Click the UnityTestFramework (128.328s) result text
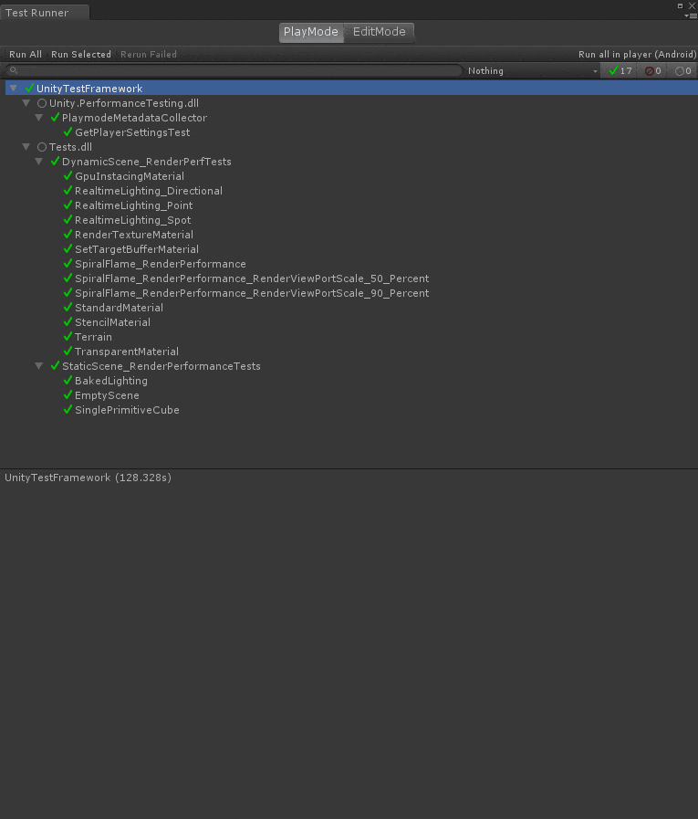Screen dimensions: 698x819 click(89, 478)
